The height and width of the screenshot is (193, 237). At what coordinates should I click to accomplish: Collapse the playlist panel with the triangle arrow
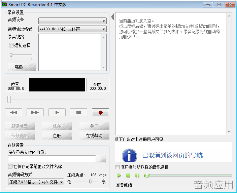point(112,17)
